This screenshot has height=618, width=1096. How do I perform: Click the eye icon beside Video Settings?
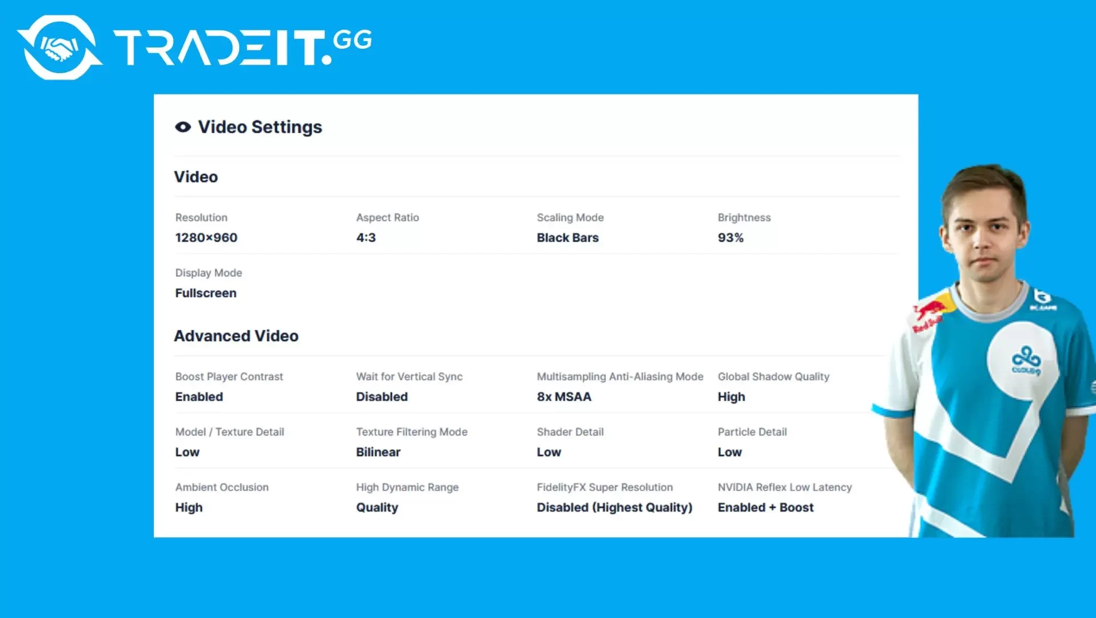183,127
